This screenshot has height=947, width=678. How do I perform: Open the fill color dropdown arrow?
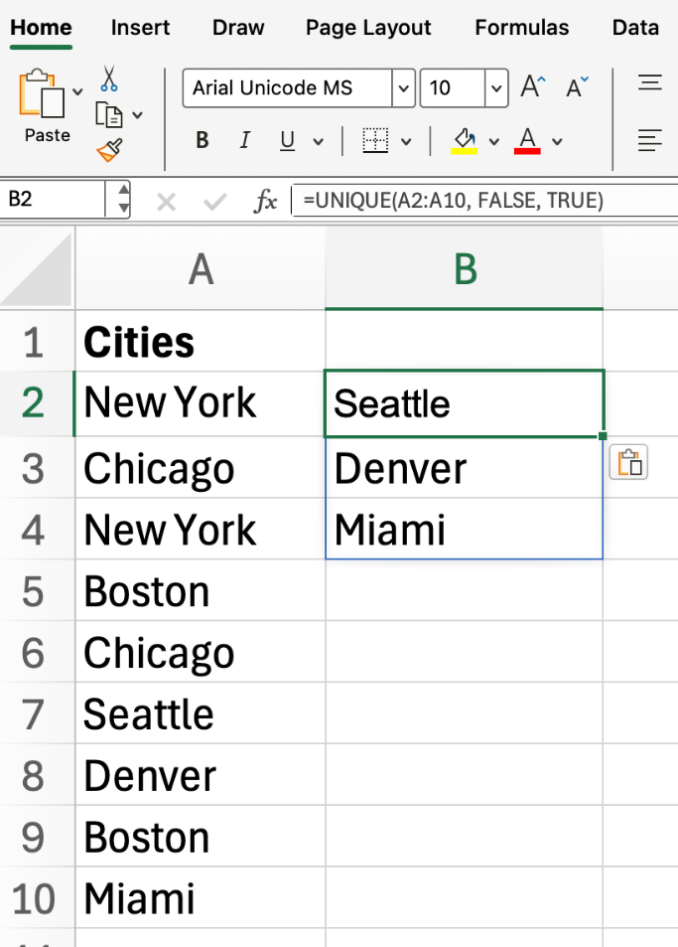pos(493,141)
